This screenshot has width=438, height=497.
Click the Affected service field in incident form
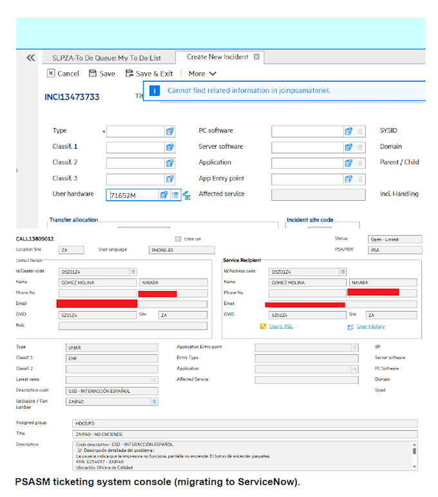point(318,195)
